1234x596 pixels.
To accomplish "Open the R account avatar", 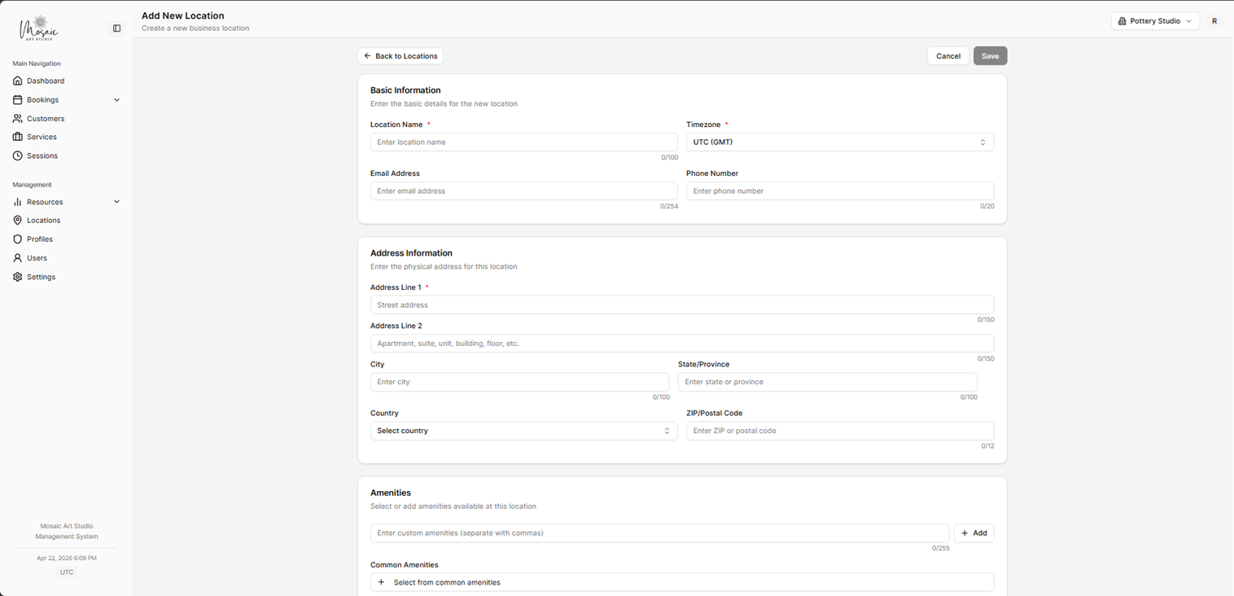I will [x=1214, y=20].
